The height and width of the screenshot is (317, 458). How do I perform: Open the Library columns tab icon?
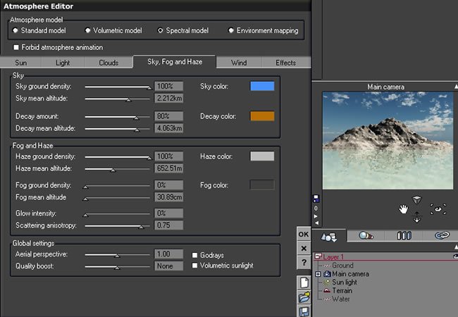(x=404, y=235)
